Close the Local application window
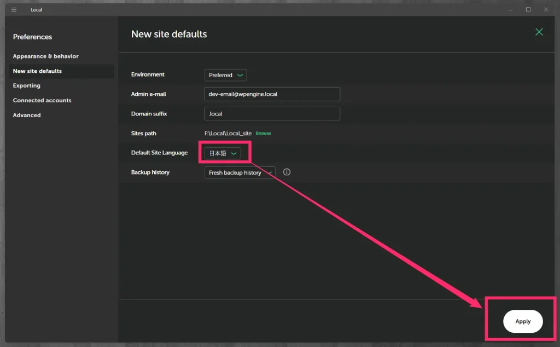Screen dimensions: 560x347 point(546,10)
